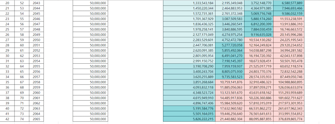This screenshot has height=124, width=335.
Task: Click the cell containing 5,826,222,215
Action: point(189,119)
